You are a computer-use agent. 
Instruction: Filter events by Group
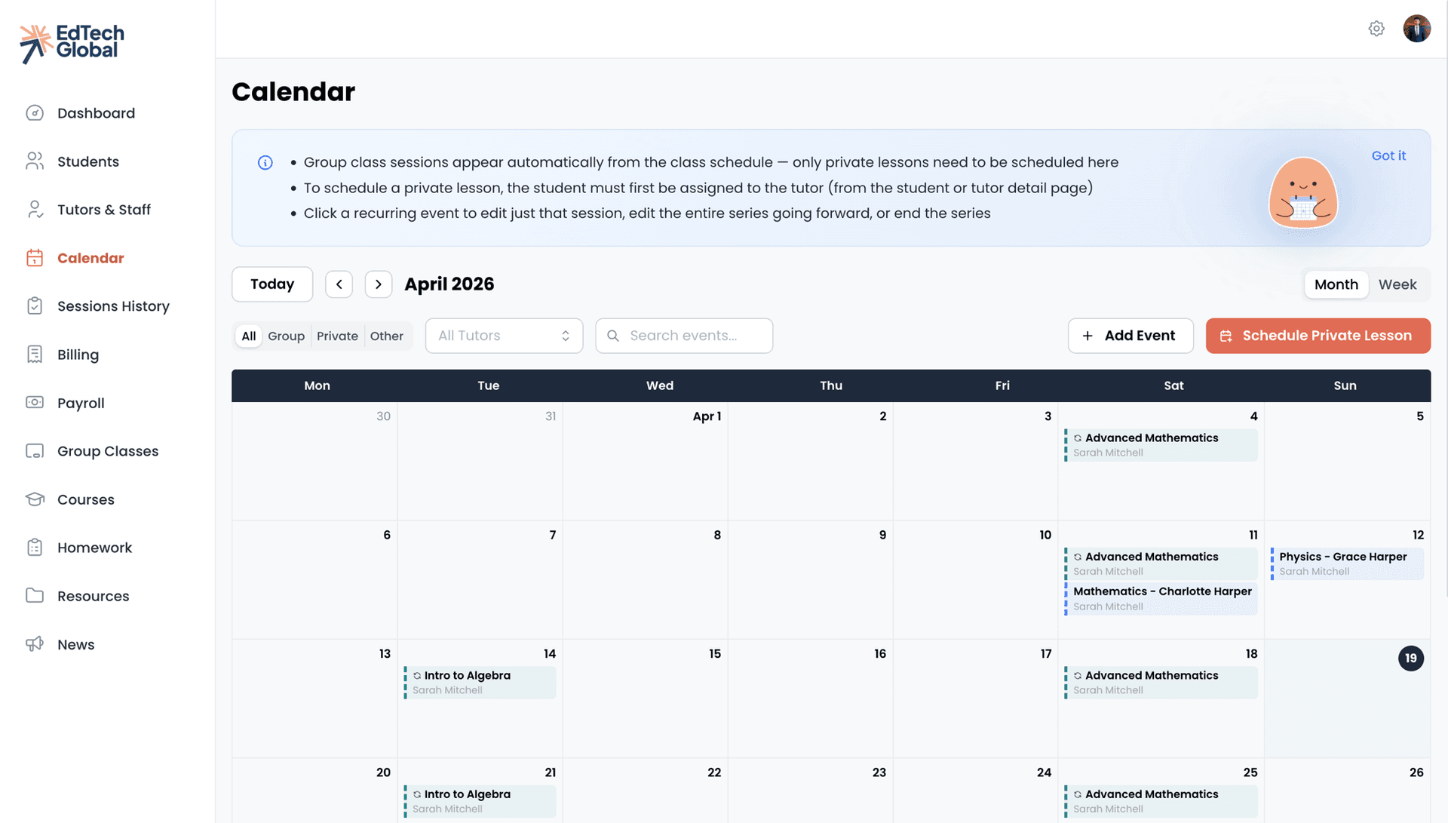coord(287,336)
